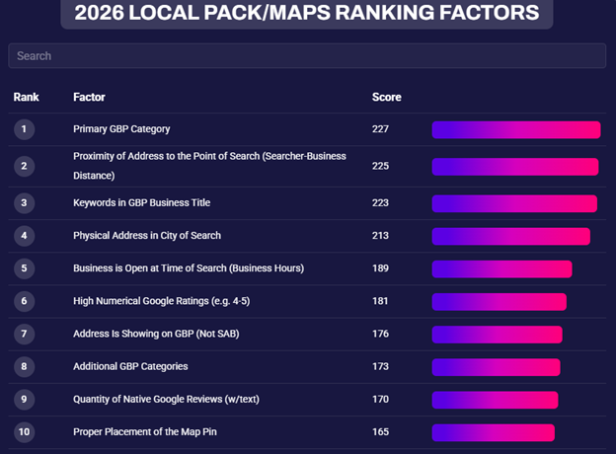616x454 pixels.
Task: Click the gradient bar for score 213
Action: pyautogui.click(x=510, y=236)
